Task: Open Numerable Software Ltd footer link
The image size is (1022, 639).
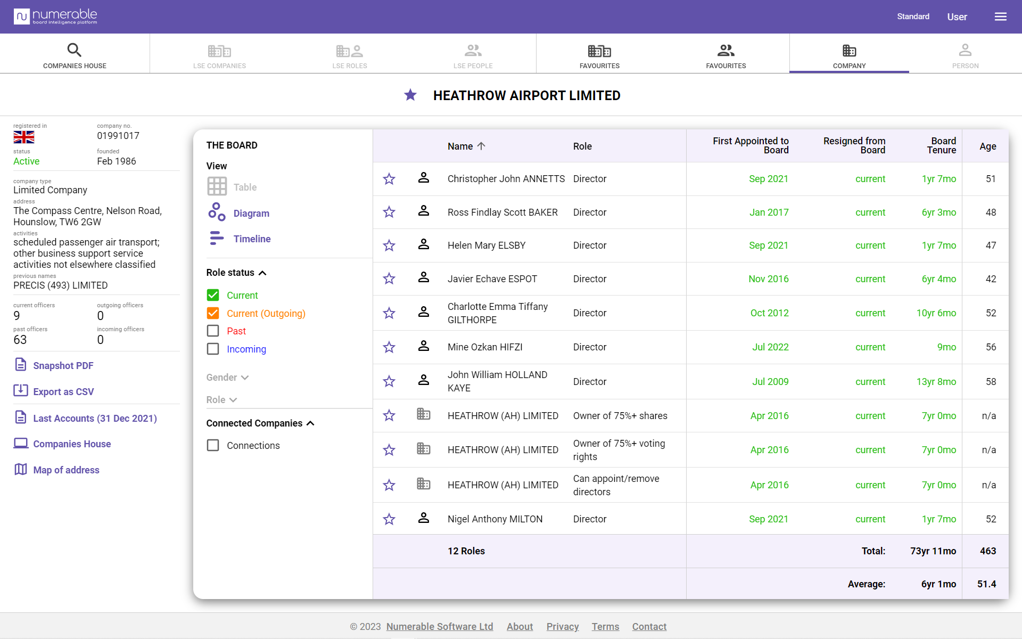Action: pyautogui.click(x=440, y=627)
